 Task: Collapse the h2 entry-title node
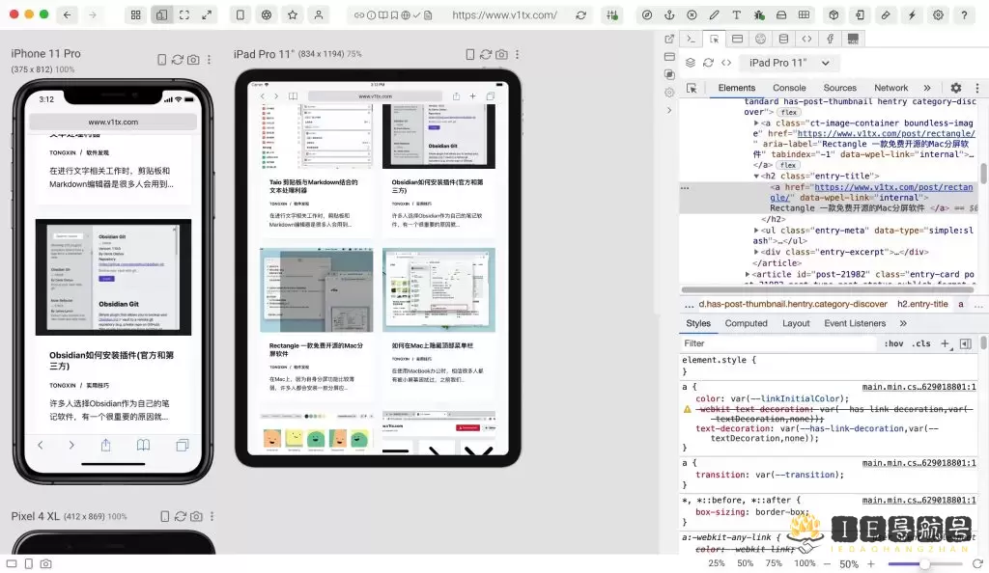(756, 176)
